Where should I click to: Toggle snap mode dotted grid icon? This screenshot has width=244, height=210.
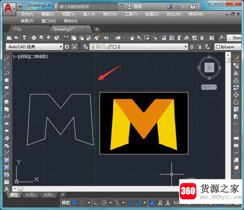(82, 202)
